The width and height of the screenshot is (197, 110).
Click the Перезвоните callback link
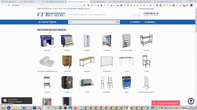pos(154,15)
